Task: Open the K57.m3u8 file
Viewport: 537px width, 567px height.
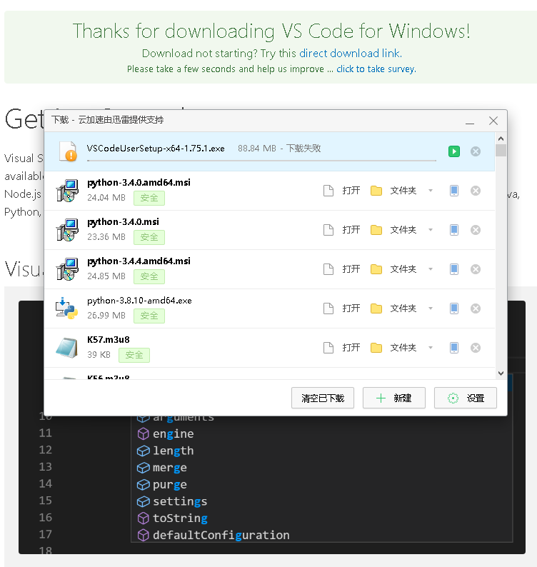Action: [x=342, y=348]
